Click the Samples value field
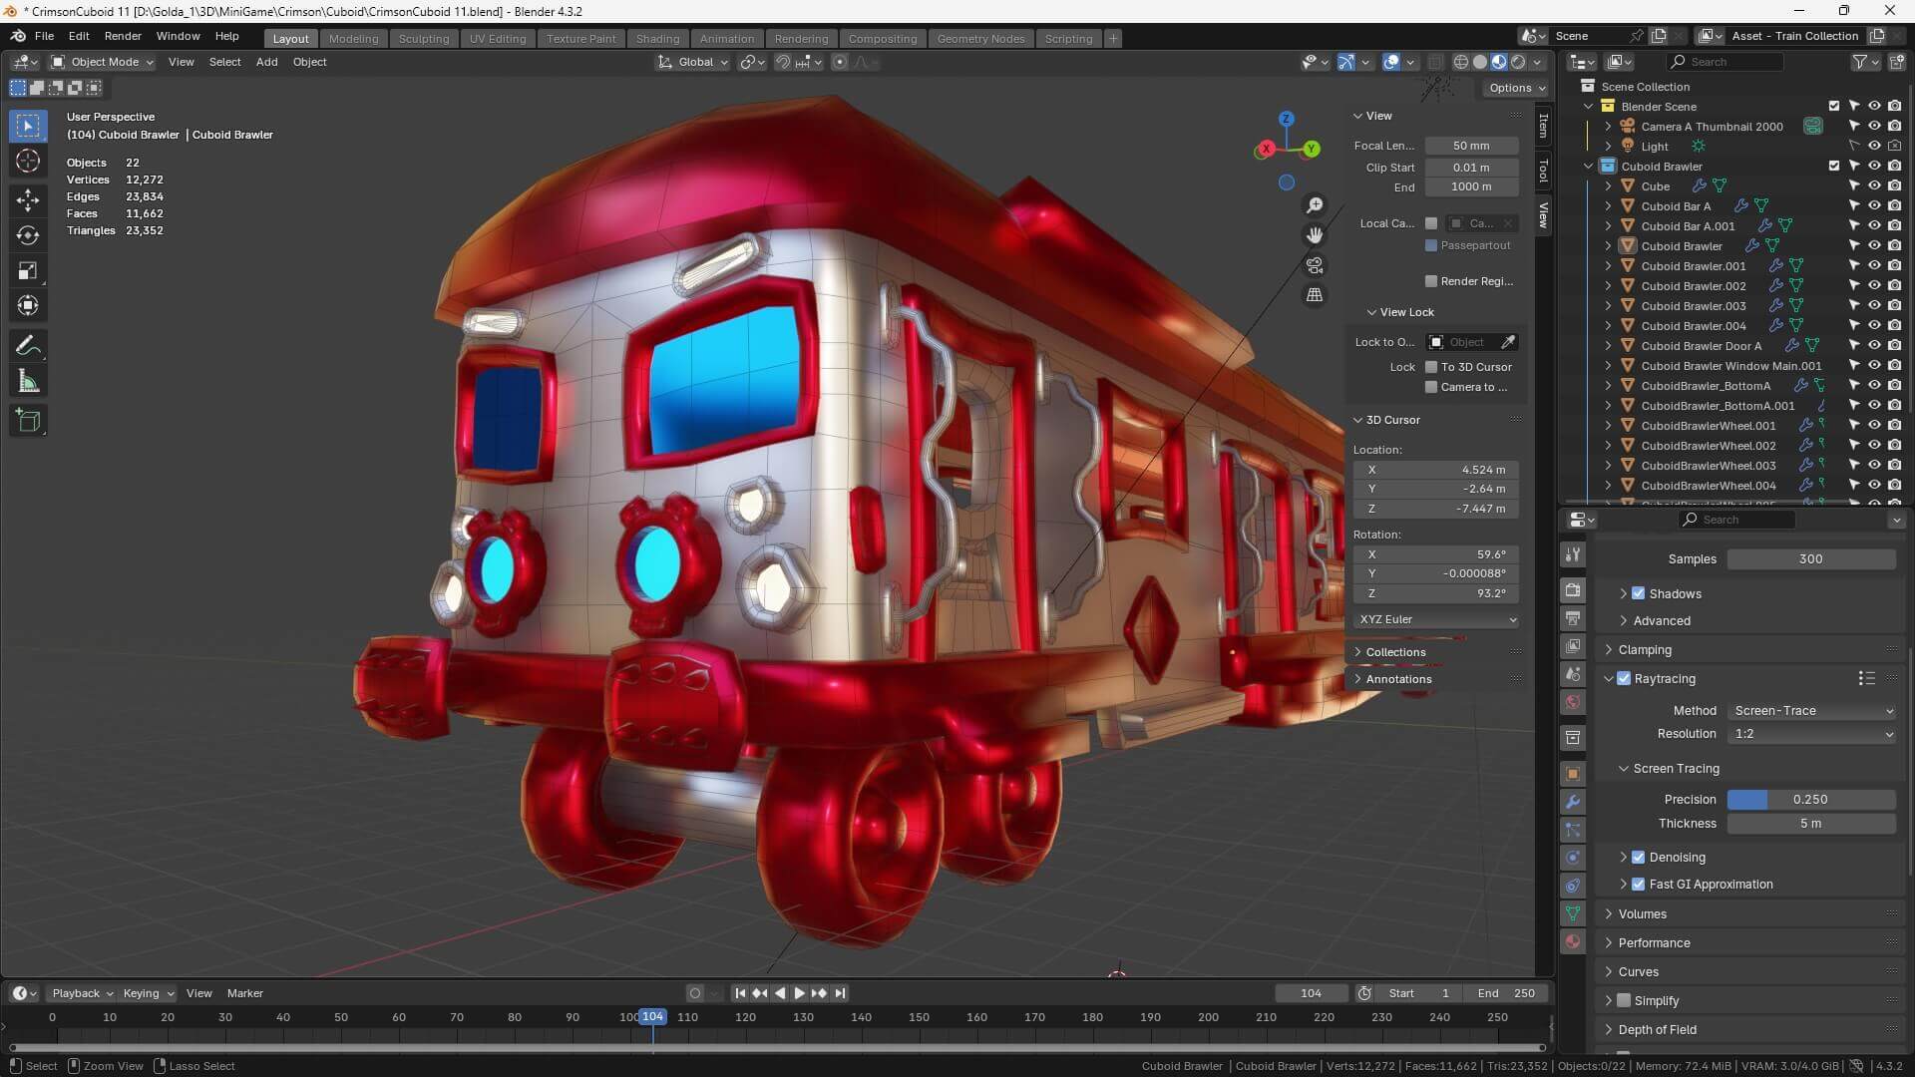 pyautogui.click(x=1811, y=558)
